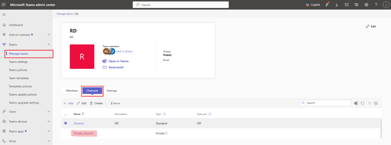Open the app launcher waffle icon

(x=4, y=5)
